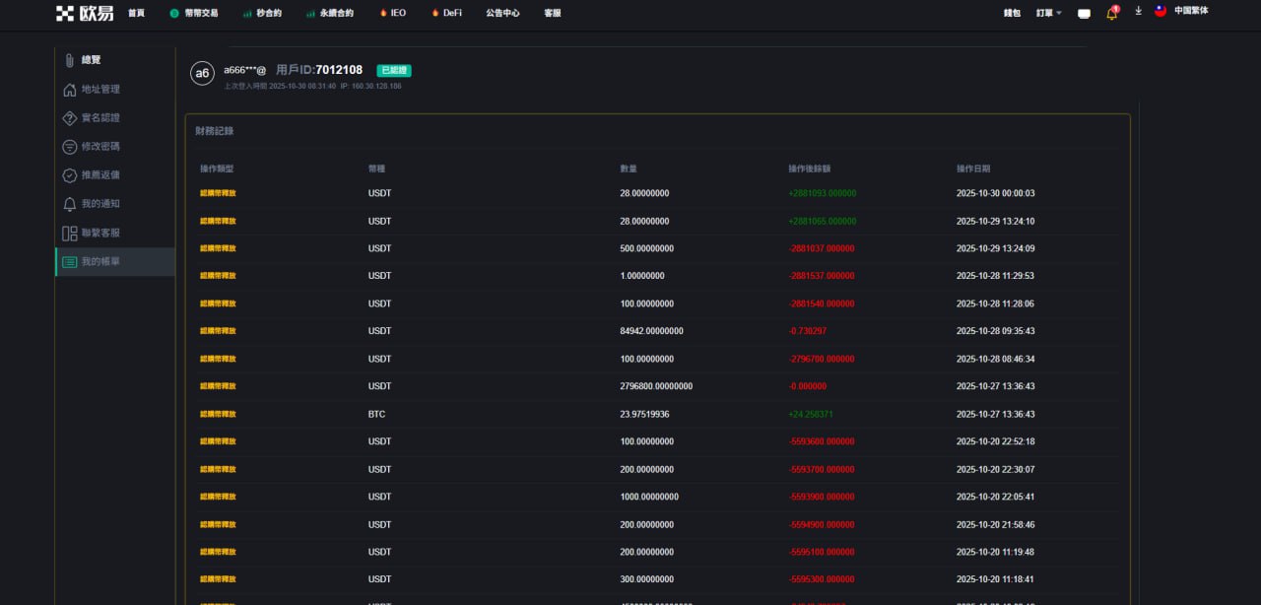Image resolution: width=1261 pixels, height=605 pixels.
Task: Open the 中国繁体 language selector
Action: coord(1190,11)
